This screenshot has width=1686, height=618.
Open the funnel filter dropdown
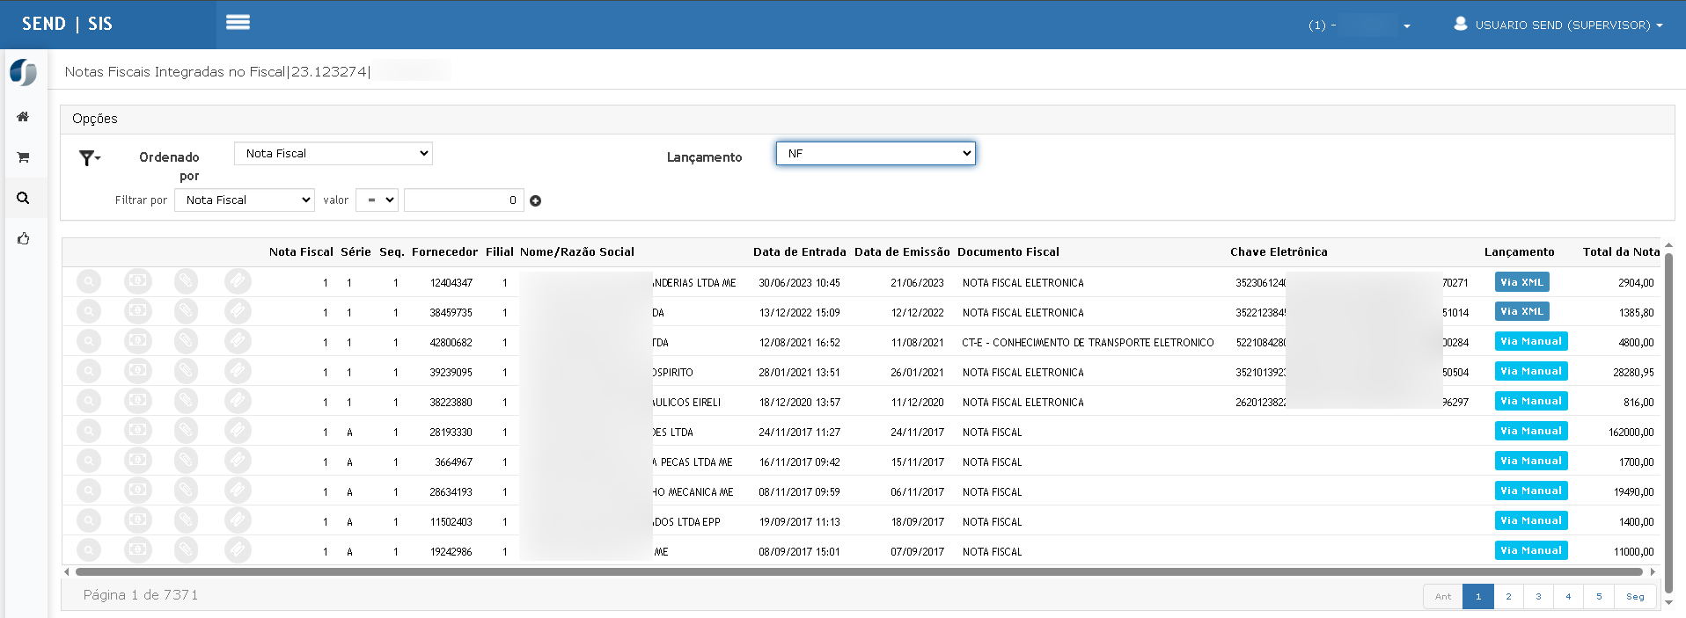click(x=89, y=158)
